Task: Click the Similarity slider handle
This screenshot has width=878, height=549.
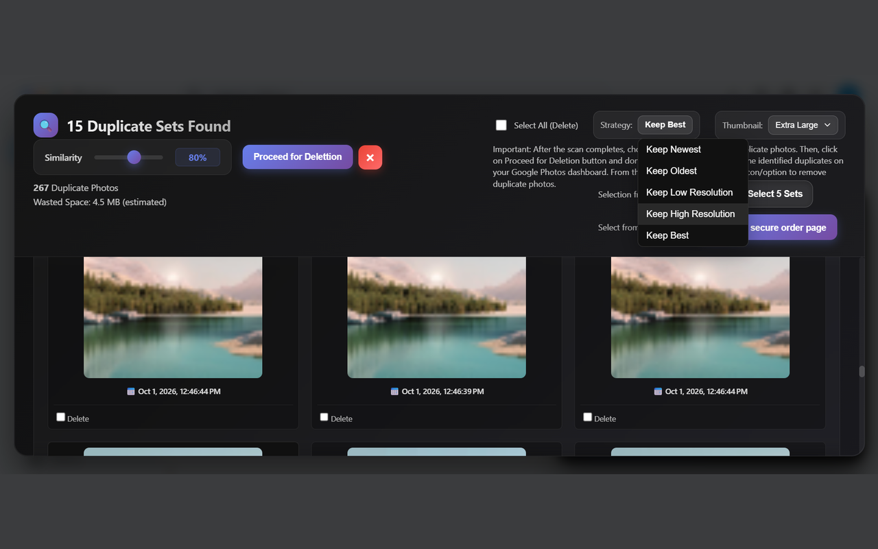Action: pyautogui.click(x=134, y=157)
